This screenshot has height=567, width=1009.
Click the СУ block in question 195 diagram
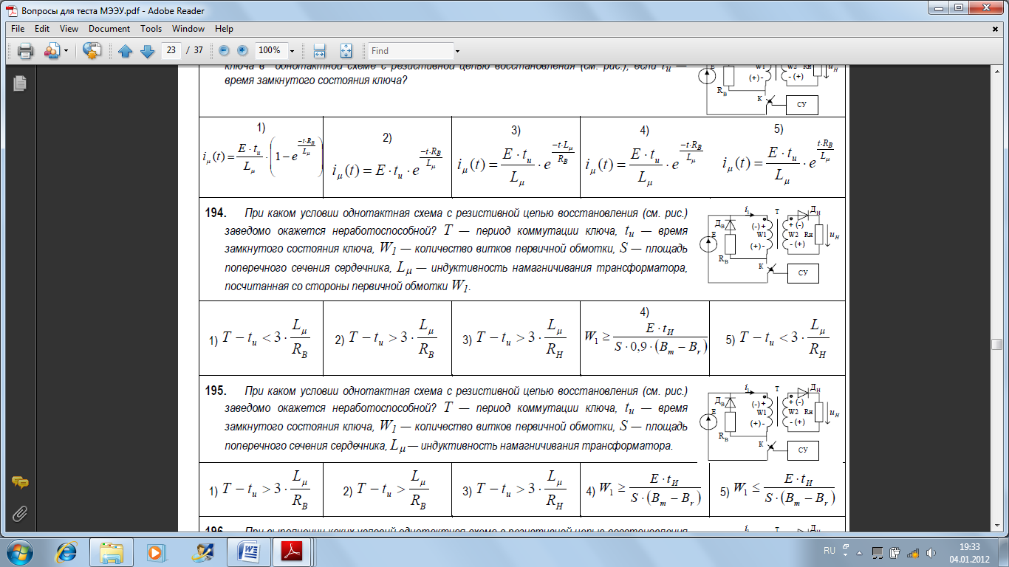[802, 450]
